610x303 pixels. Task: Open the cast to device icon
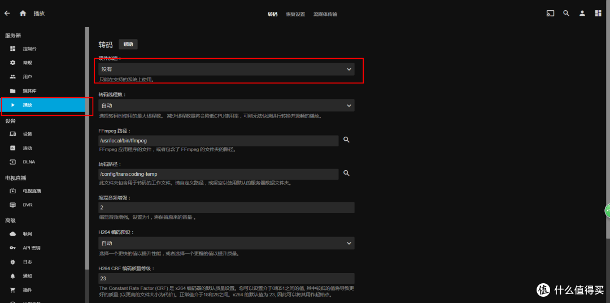point(550,14)
